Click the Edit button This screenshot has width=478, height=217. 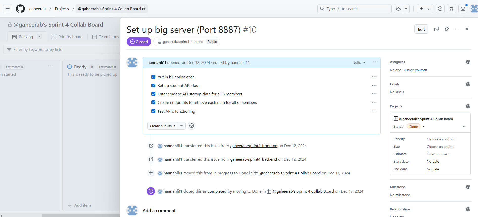[x=421, y=29]
